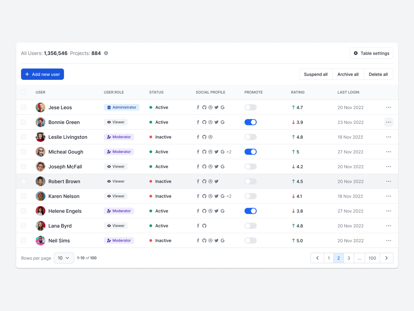Click the info icon next to Projects count
This screenshot has width=414, height=311.
(x=106, y=53)
